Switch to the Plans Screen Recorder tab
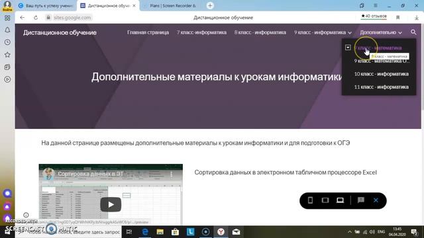This screenshot has width=424, height=238. tap(172, 5)
